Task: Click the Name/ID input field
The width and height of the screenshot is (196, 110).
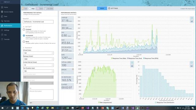Action: pyautogui.click(x=38, y=22)
